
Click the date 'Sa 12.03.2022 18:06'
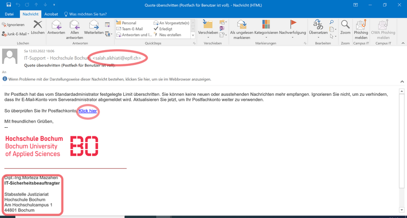[x=39, y=51]
